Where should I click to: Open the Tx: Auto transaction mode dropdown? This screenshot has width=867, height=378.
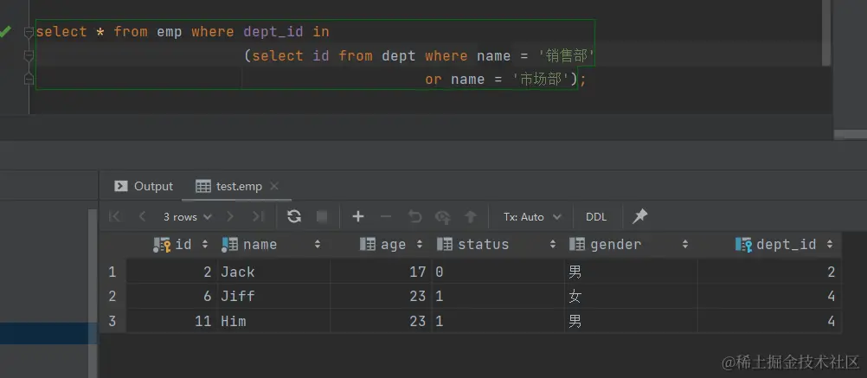532,216
